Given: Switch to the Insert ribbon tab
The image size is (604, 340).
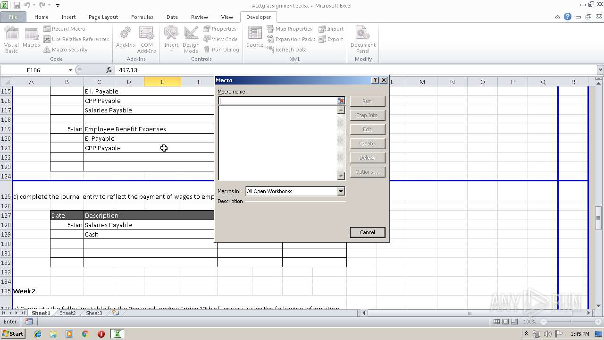Looking at the screenshot, I should click(x=68, y=17).
